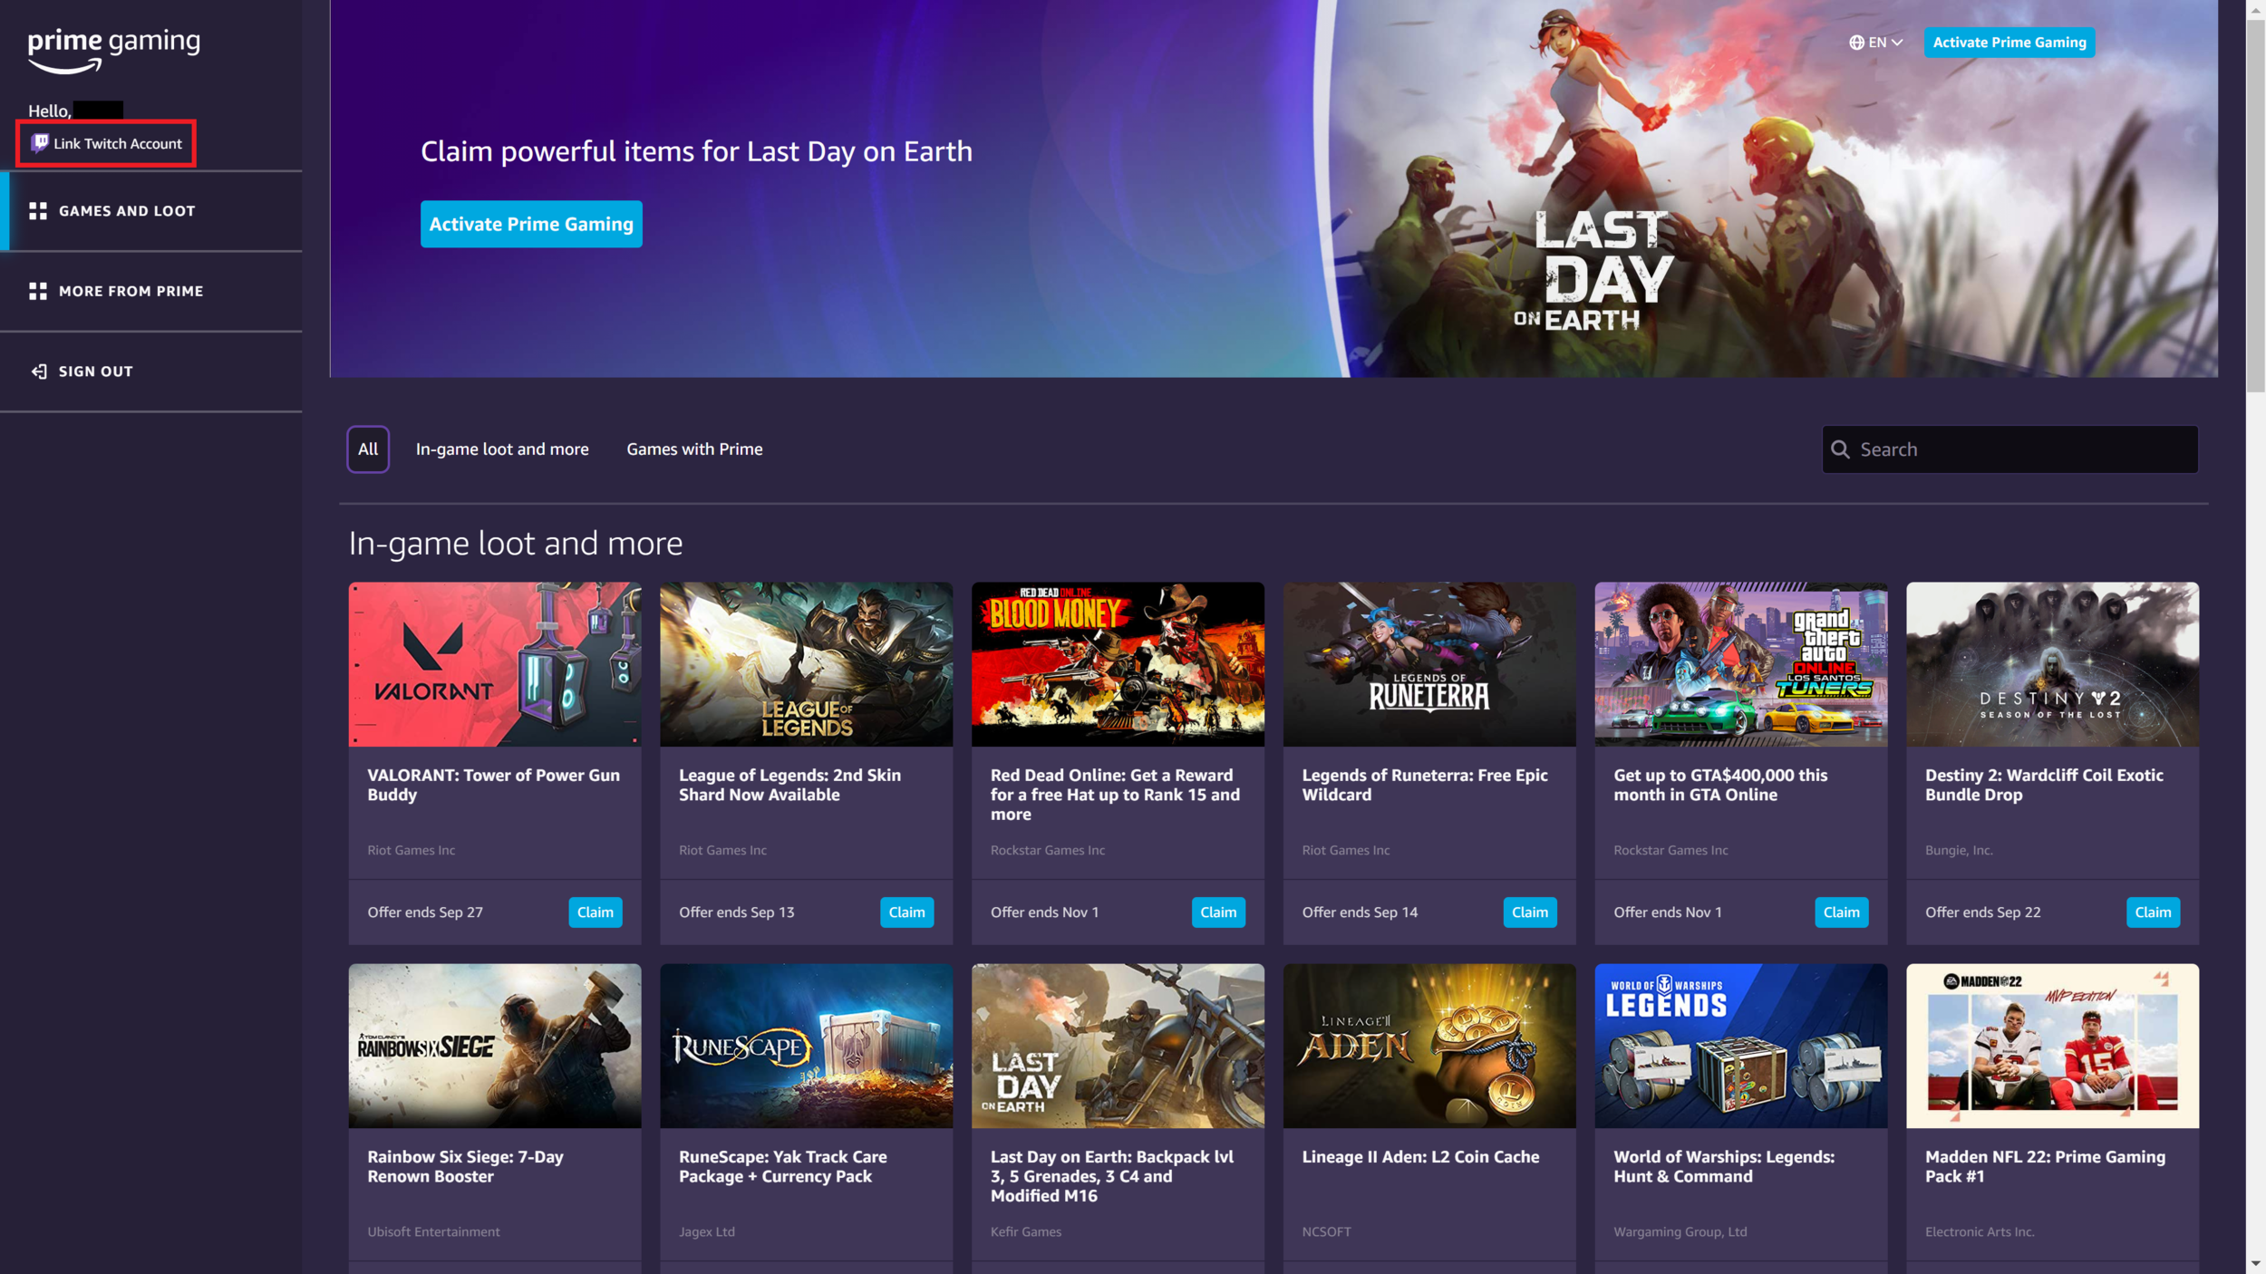Image resolution: width=2266 pixels, height=1274 pixels.
Task: Click the 'League of Legends: 2nd Skin Shard' title
Action: [x=790, y=785]
